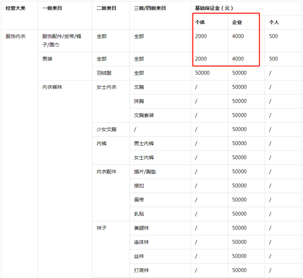Click the 内衣裤袜 category cell

pos(52,87)
